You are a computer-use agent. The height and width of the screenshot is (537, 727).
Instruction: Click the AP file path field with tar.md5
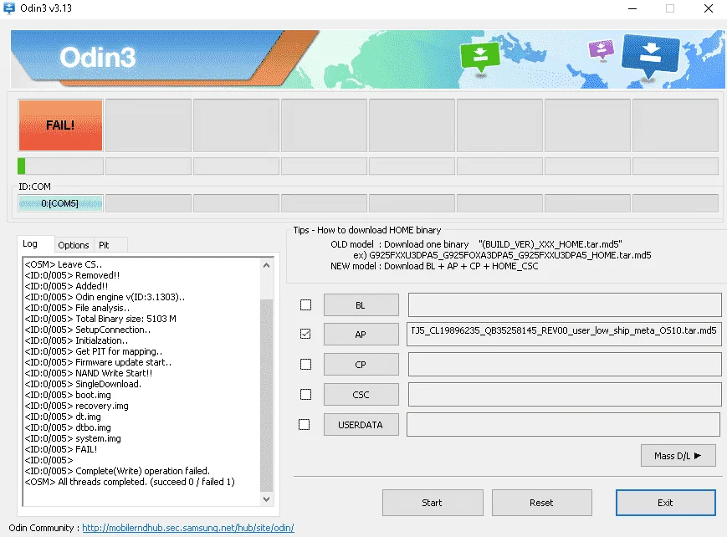pos(564,335)
